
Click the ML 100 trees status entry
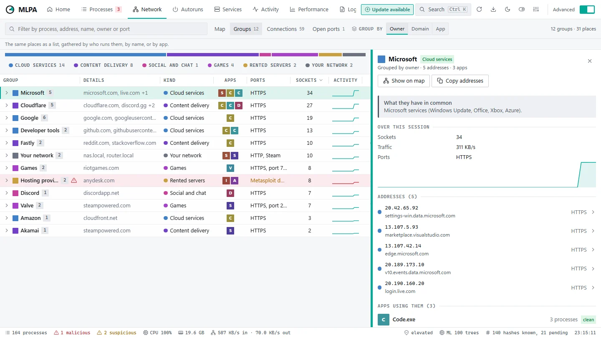coord(459,333)
